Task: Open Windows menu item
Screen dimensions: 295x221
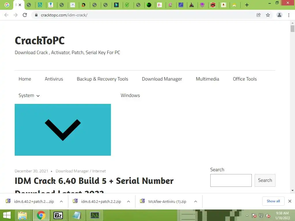Action: click(x=130, y=95)
